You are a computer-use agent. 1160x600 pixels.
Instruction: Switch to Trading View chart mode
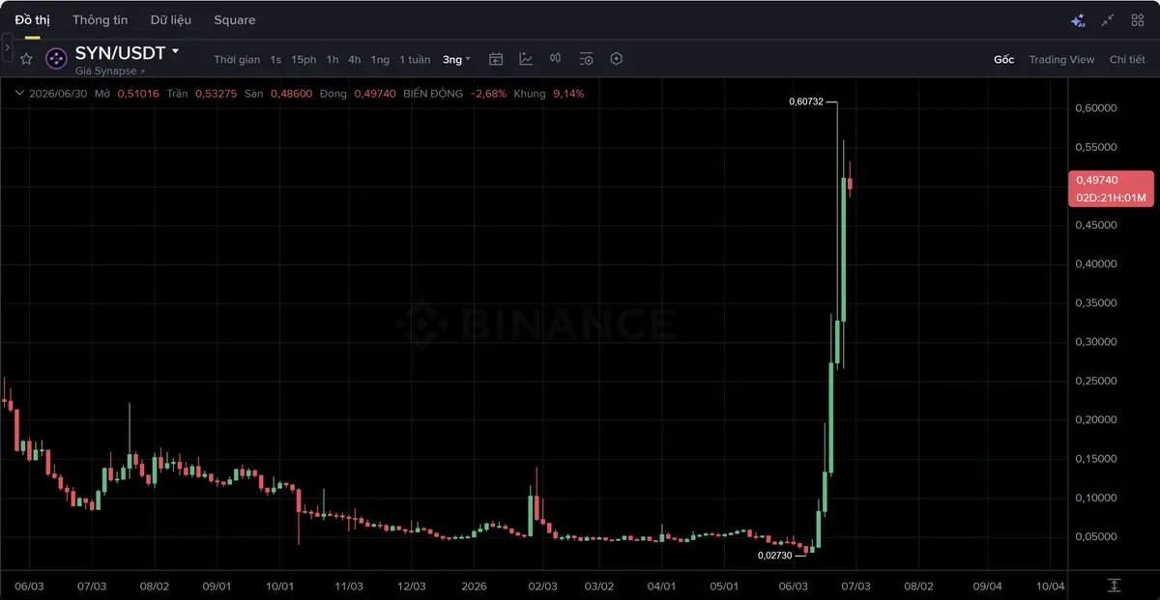[1061, 60]
